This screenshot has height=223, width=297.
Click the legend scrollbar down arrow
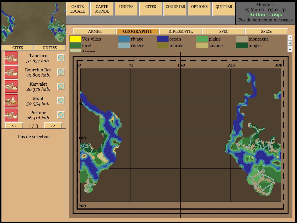click(x=290, y=50)
